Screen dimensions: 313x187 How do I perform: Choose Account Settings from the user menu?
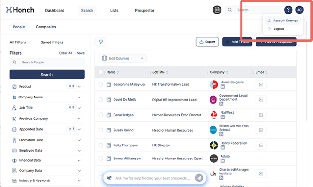[285, 21]
